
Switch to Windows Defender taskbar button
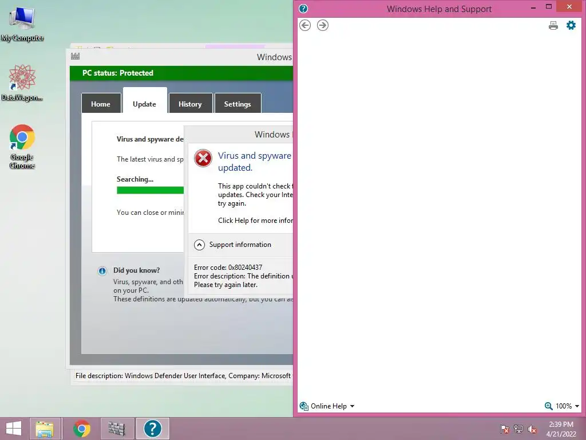117,429
